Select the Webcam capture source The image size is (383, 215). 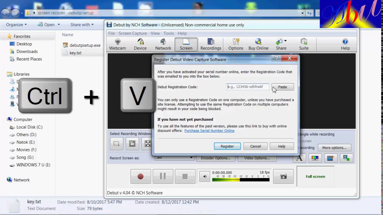(x=117, y=44)
